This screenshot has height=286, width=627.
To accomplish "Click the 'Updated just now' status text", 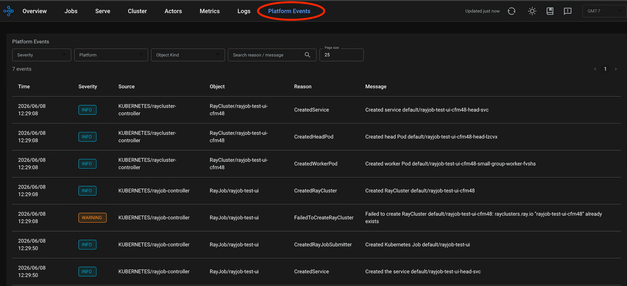I will (x=482, y=11).
